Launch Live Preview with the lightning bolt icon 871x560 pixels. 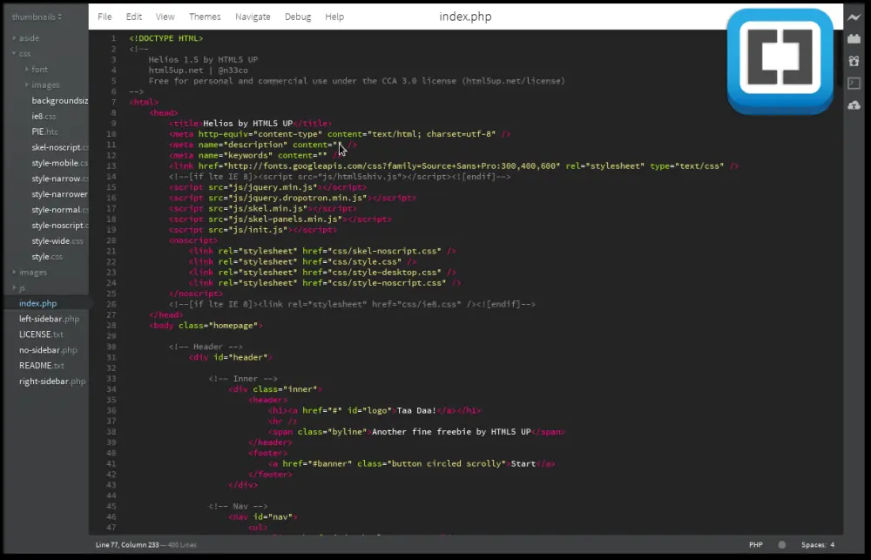(x=854, y=17)
